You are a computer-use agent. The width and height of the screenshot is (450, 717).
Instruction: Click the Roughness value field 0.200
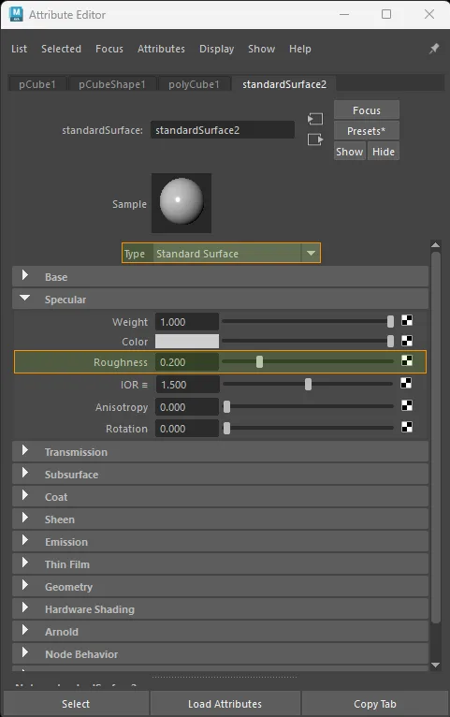tap(187, 362)
